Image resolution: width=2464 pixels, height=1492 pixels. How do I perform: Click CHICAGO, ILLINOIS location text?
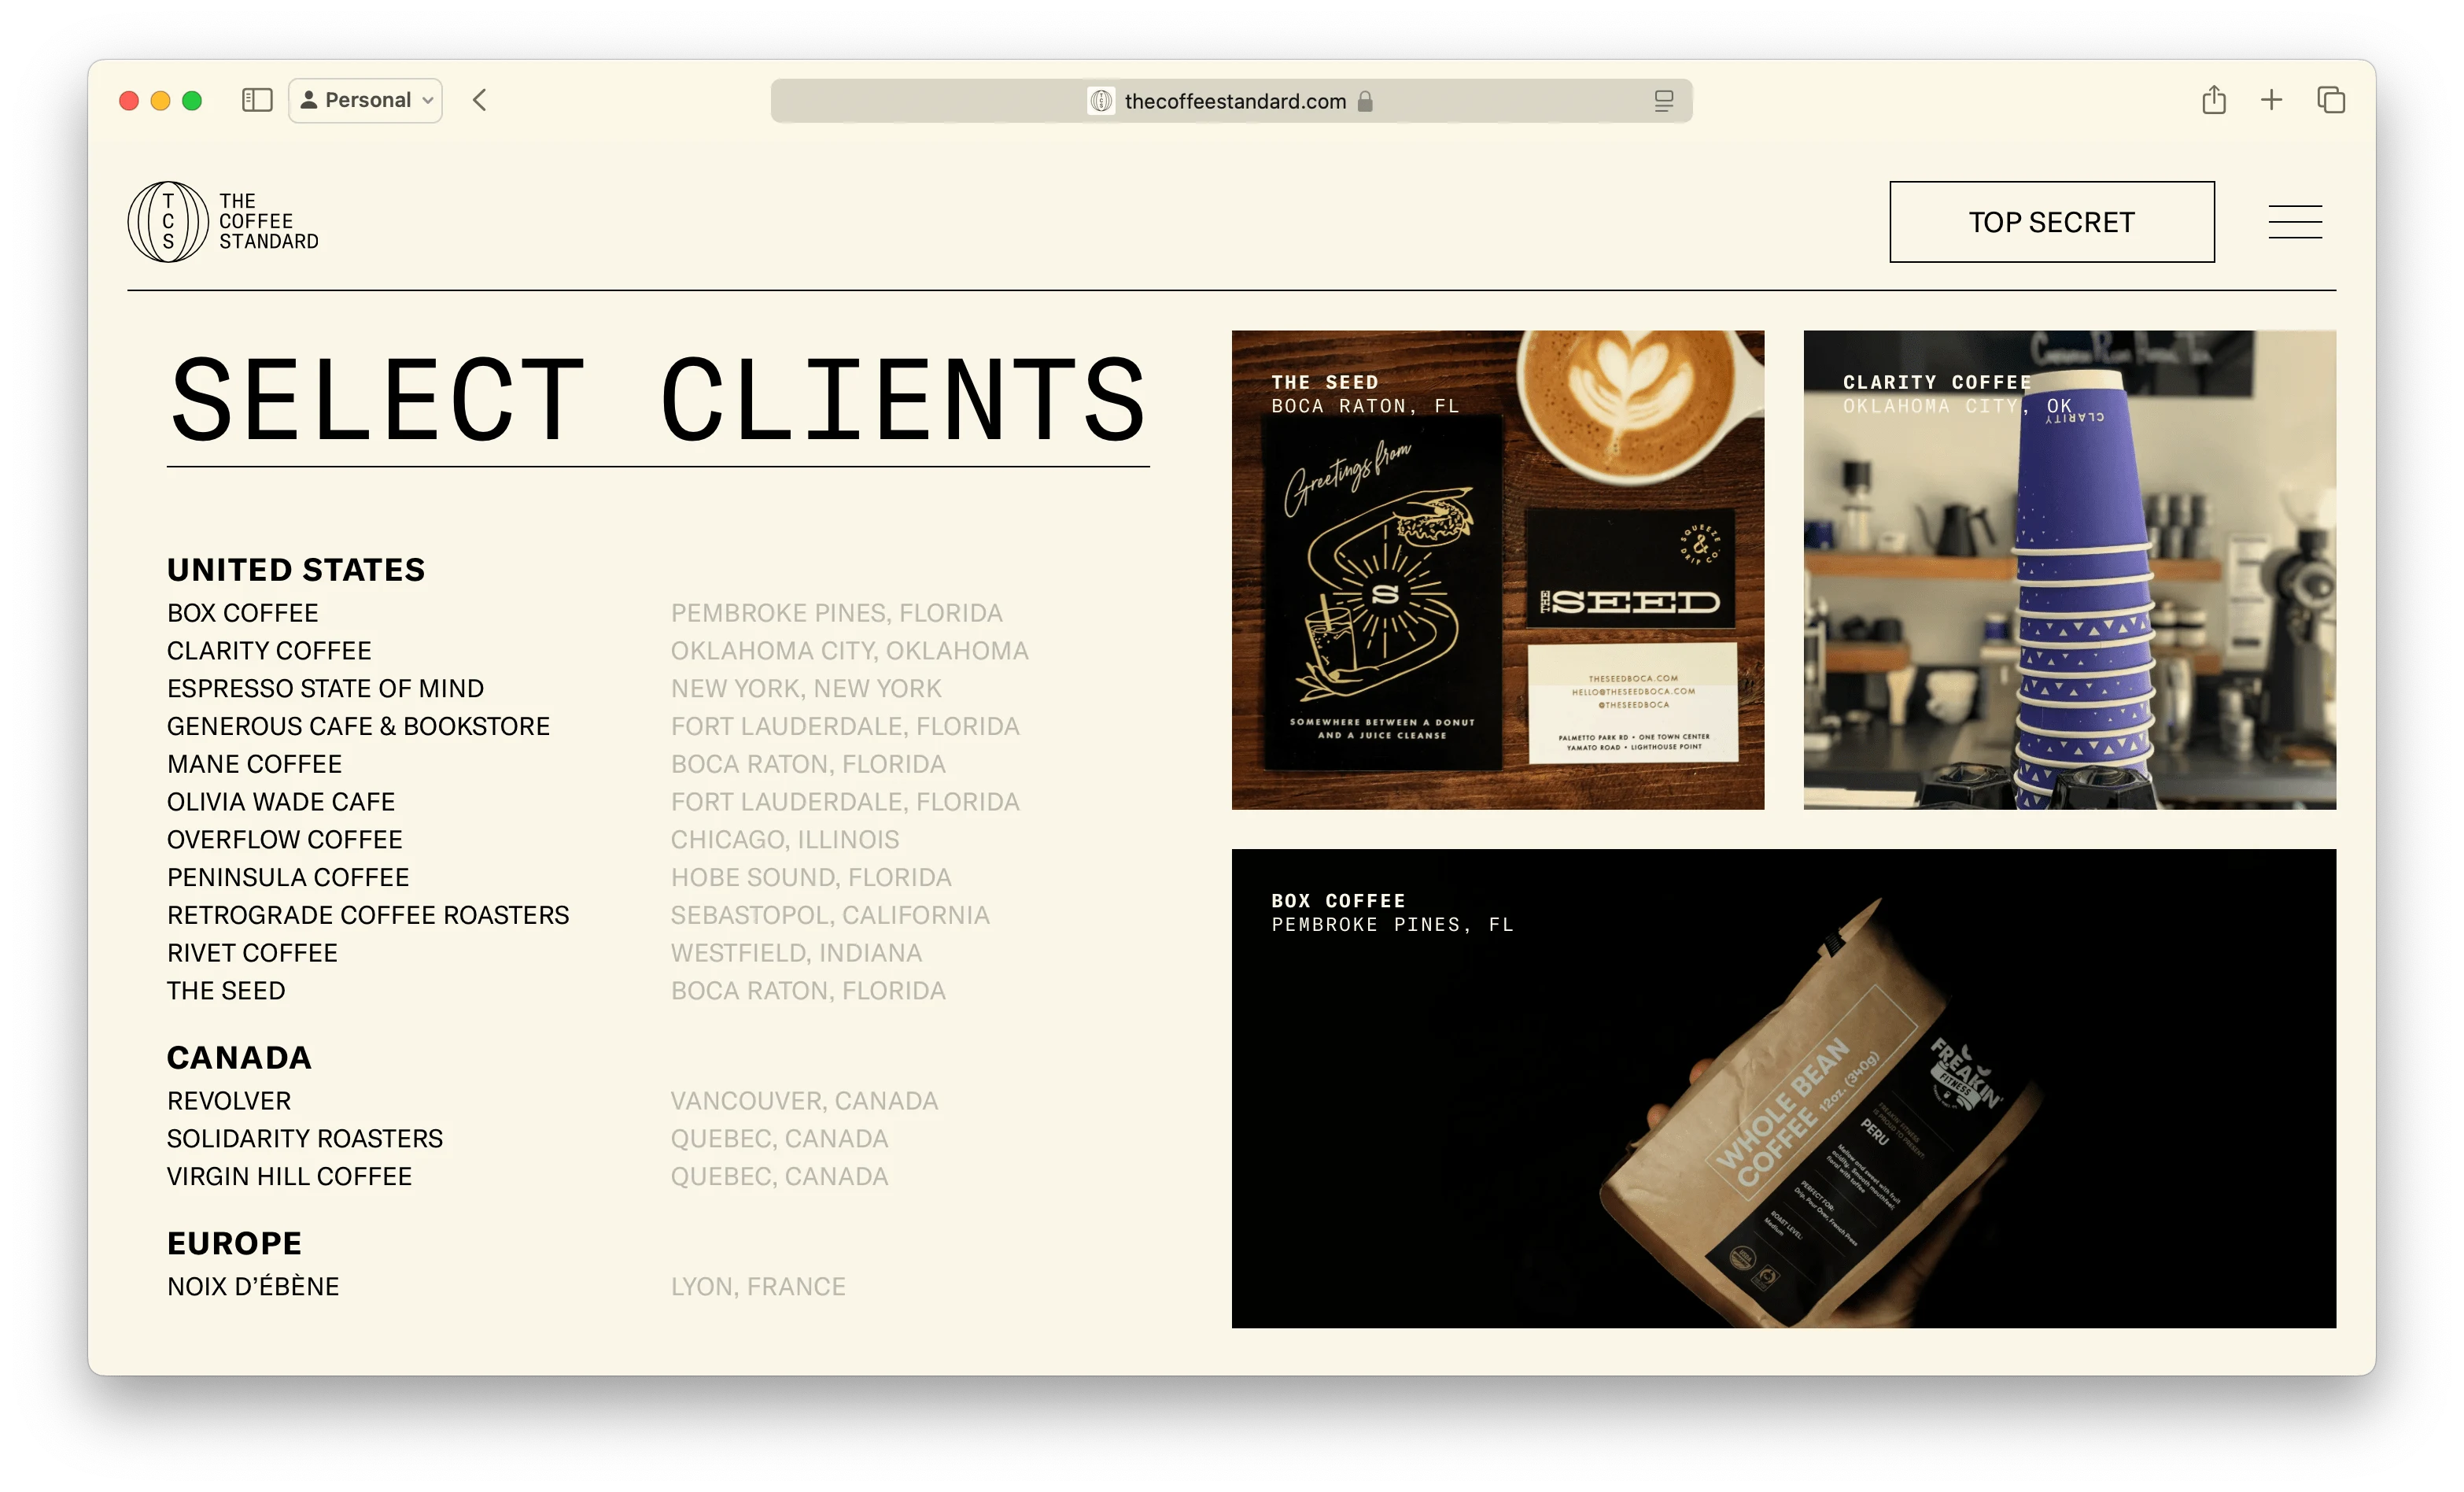point(785,840)
